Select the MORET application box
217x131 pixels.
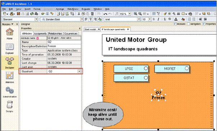[172, 69]
